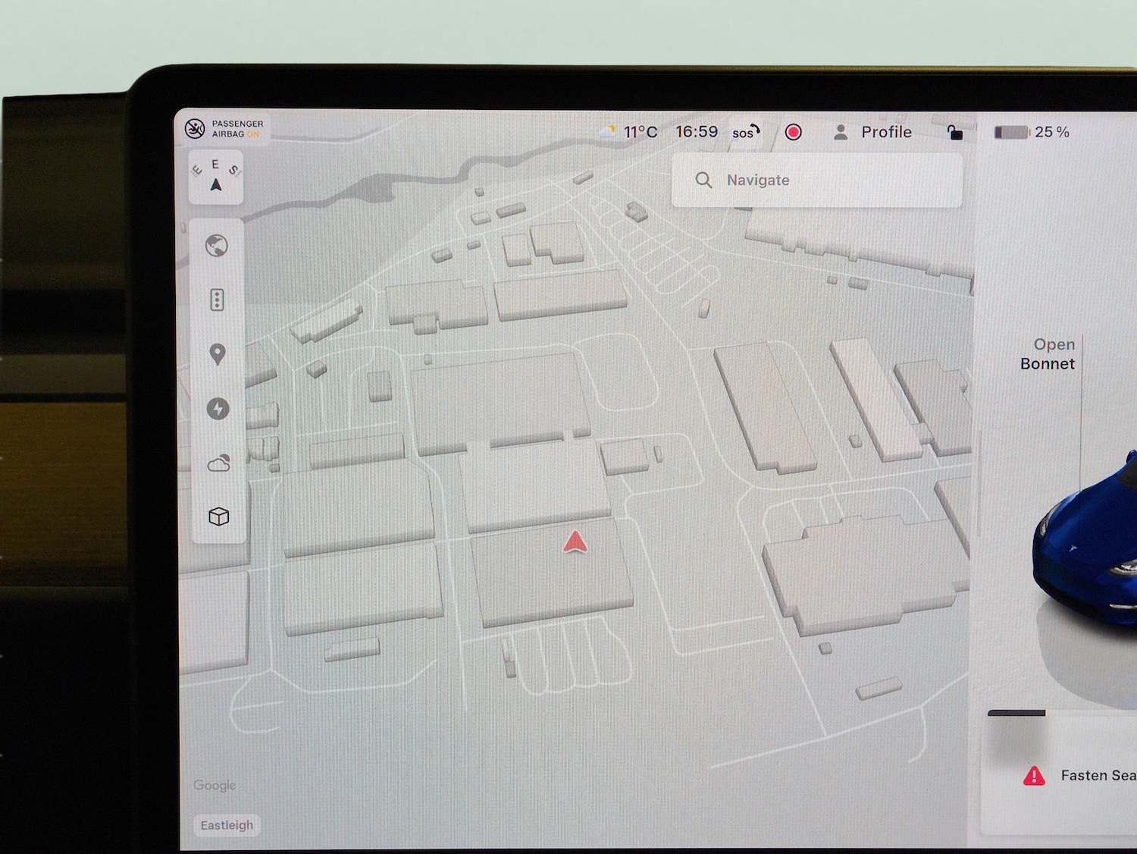Show points of interest pin icon
This screenshot has width=1137, height=854.
pos(218,354)
